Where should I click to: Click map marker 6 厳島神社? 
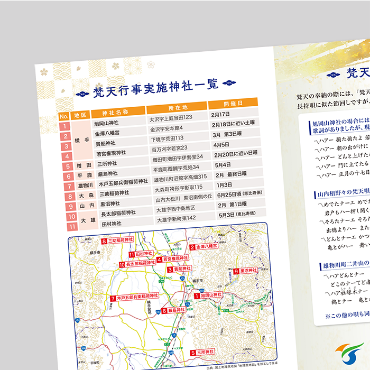tap(173, 310)
